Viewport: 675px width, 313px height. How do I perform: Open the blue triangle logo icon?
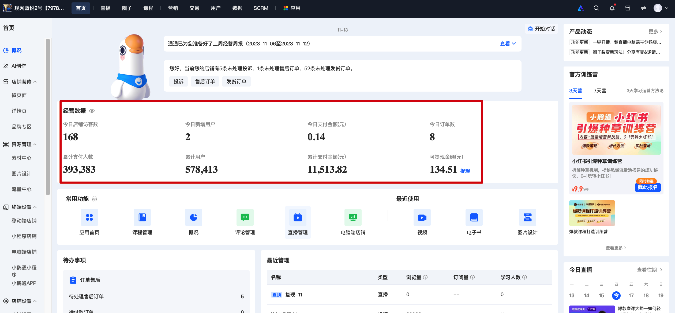tap(580, 8)
